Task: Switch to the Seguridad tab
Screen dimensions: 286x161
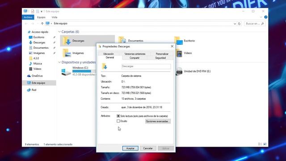Action: [x=160, y=58]
